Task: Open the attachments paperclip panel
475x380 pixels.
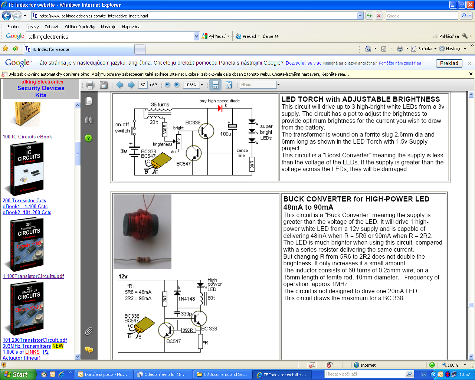Action: pyautogui.click(x=88, y=331)
